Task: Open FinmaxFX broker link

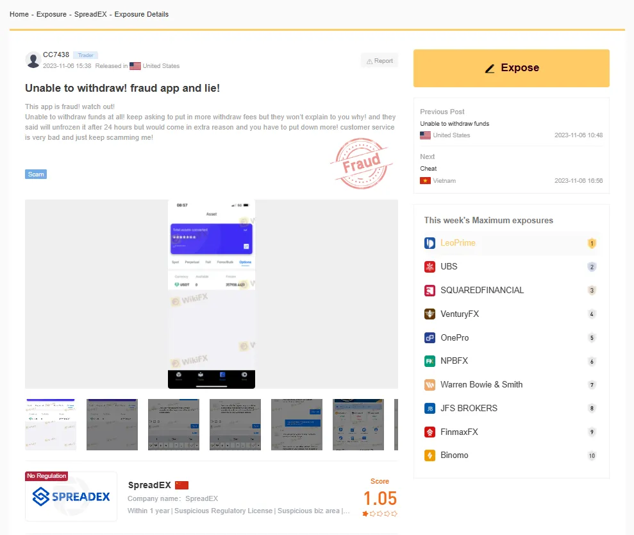Action: tap(459, 432)
